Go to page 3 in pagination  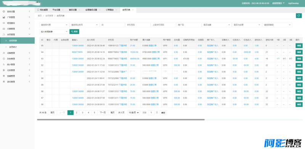coord(82,113)
